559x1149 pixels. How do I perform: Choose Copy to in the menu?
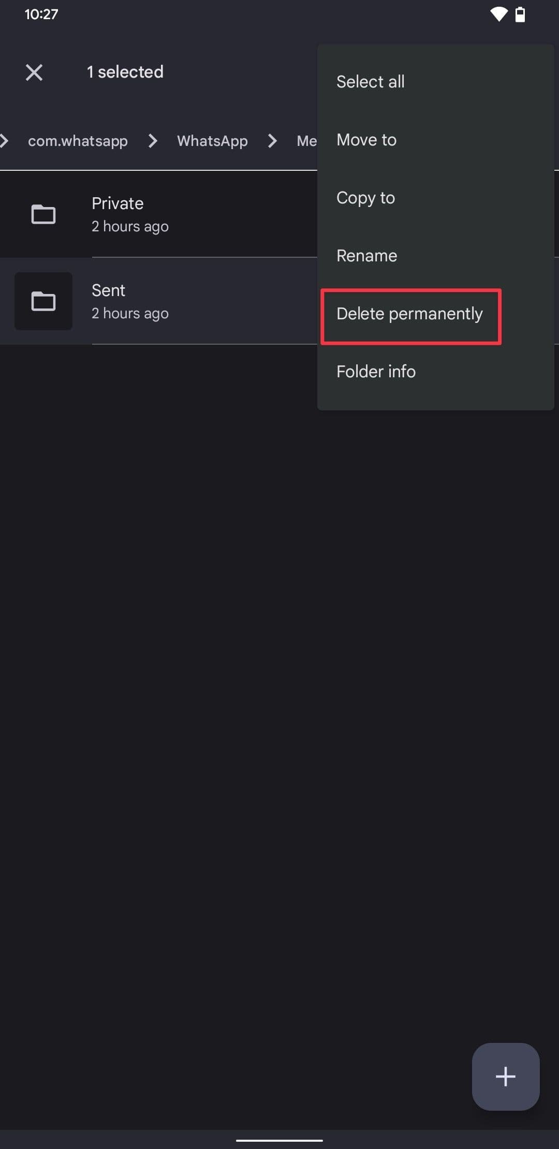[365, 198]
